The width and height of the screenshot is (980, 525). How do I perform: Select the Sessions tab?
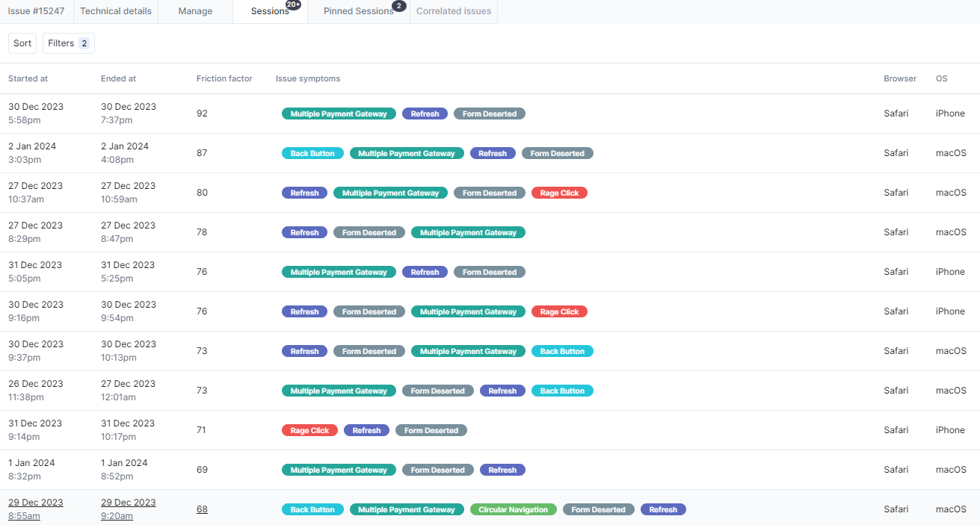click(x=270, y=11)
